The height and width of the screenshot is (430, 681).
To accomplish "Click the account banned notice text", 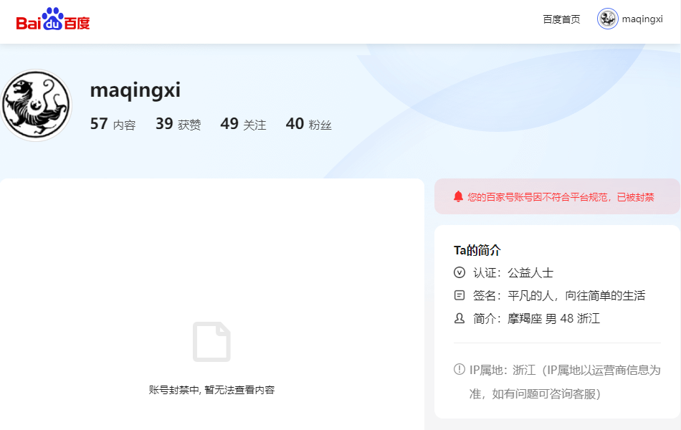I will point(561,197).
